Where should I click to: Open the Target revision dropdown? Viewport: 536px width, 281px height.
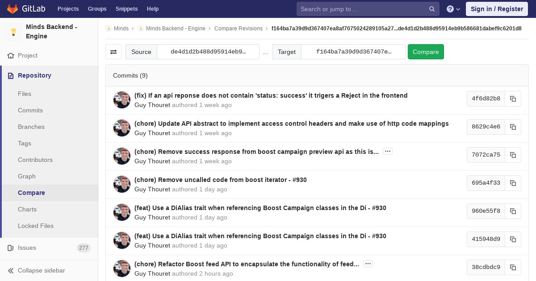click(353, 52)
